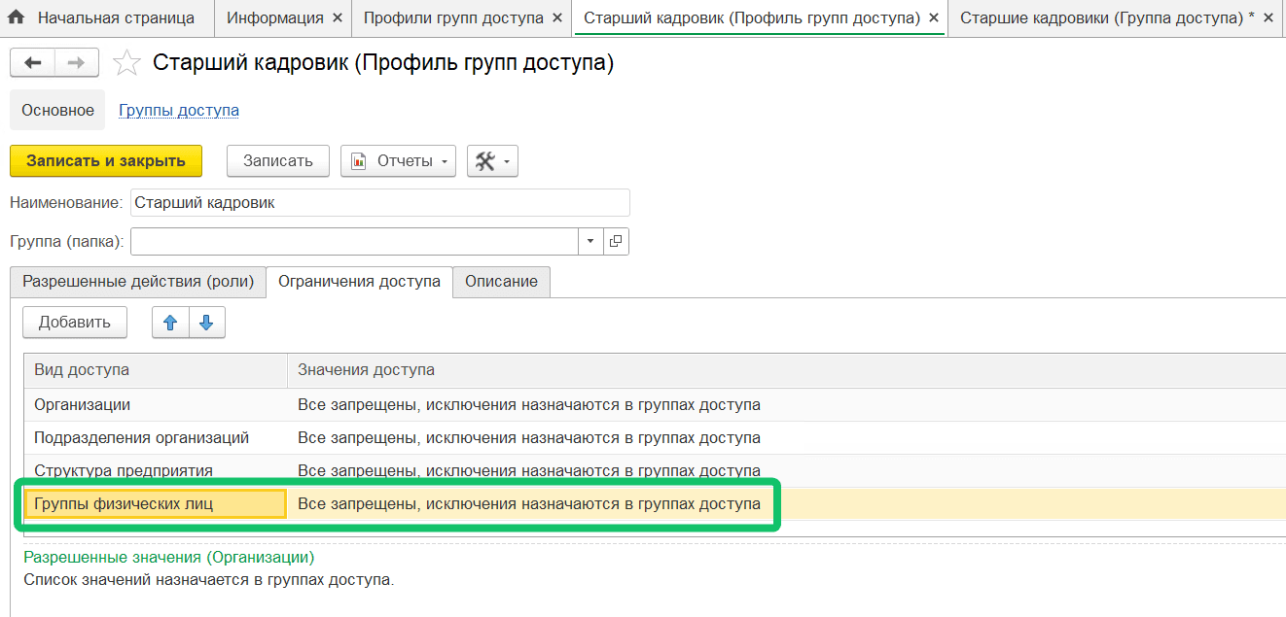Image resolution: width=1286 pixels, height=617 pixels.
Task: Select the Организации row
Action: point(655,404)
